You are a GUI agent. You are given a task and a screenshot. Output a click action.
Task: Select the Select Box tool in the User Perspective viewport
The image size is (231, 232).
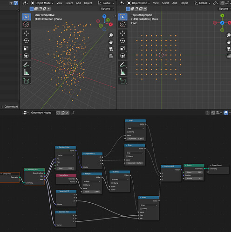(26, 17)
